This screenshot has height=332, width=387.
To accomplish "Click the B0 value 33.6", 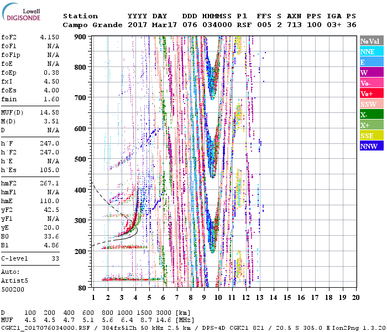I will [x=51, y=237].
